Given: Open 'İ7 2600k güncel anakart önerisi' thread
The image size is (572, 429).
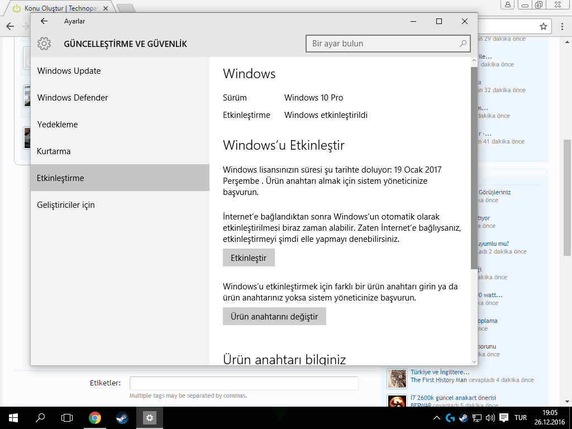Looking at the screenshot, I should [x=453, y=398].
